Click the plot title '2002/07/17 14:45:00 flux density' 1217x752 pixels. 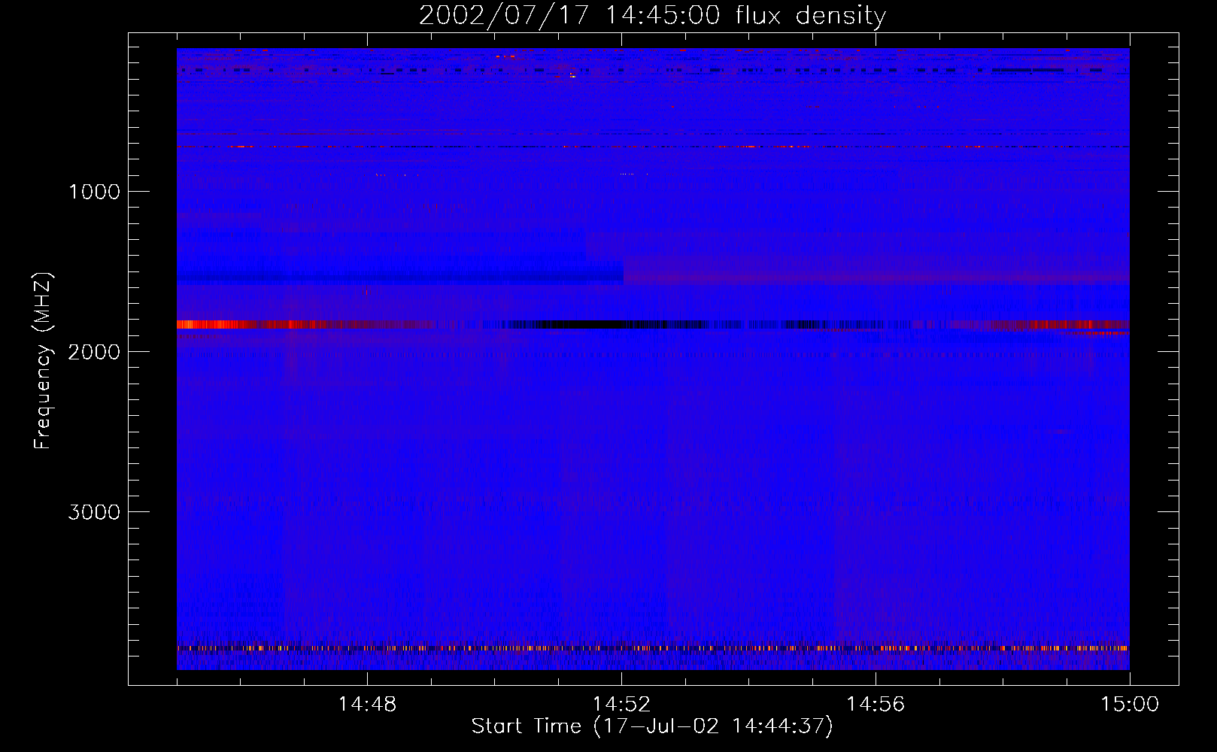[x=652, y=16]
